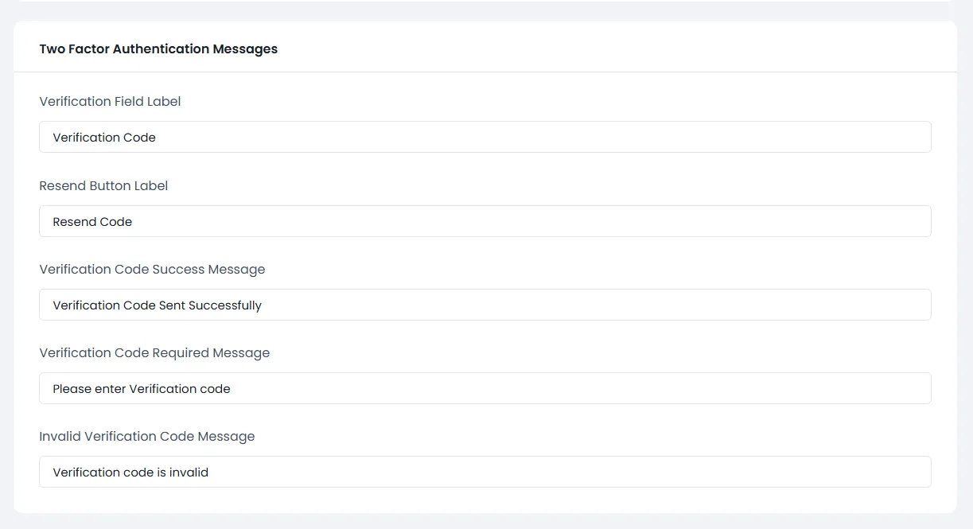Click the Invalid Verification Code Message field
The image size is (973, 529).
pyautogui.click(x=485, y=472)
